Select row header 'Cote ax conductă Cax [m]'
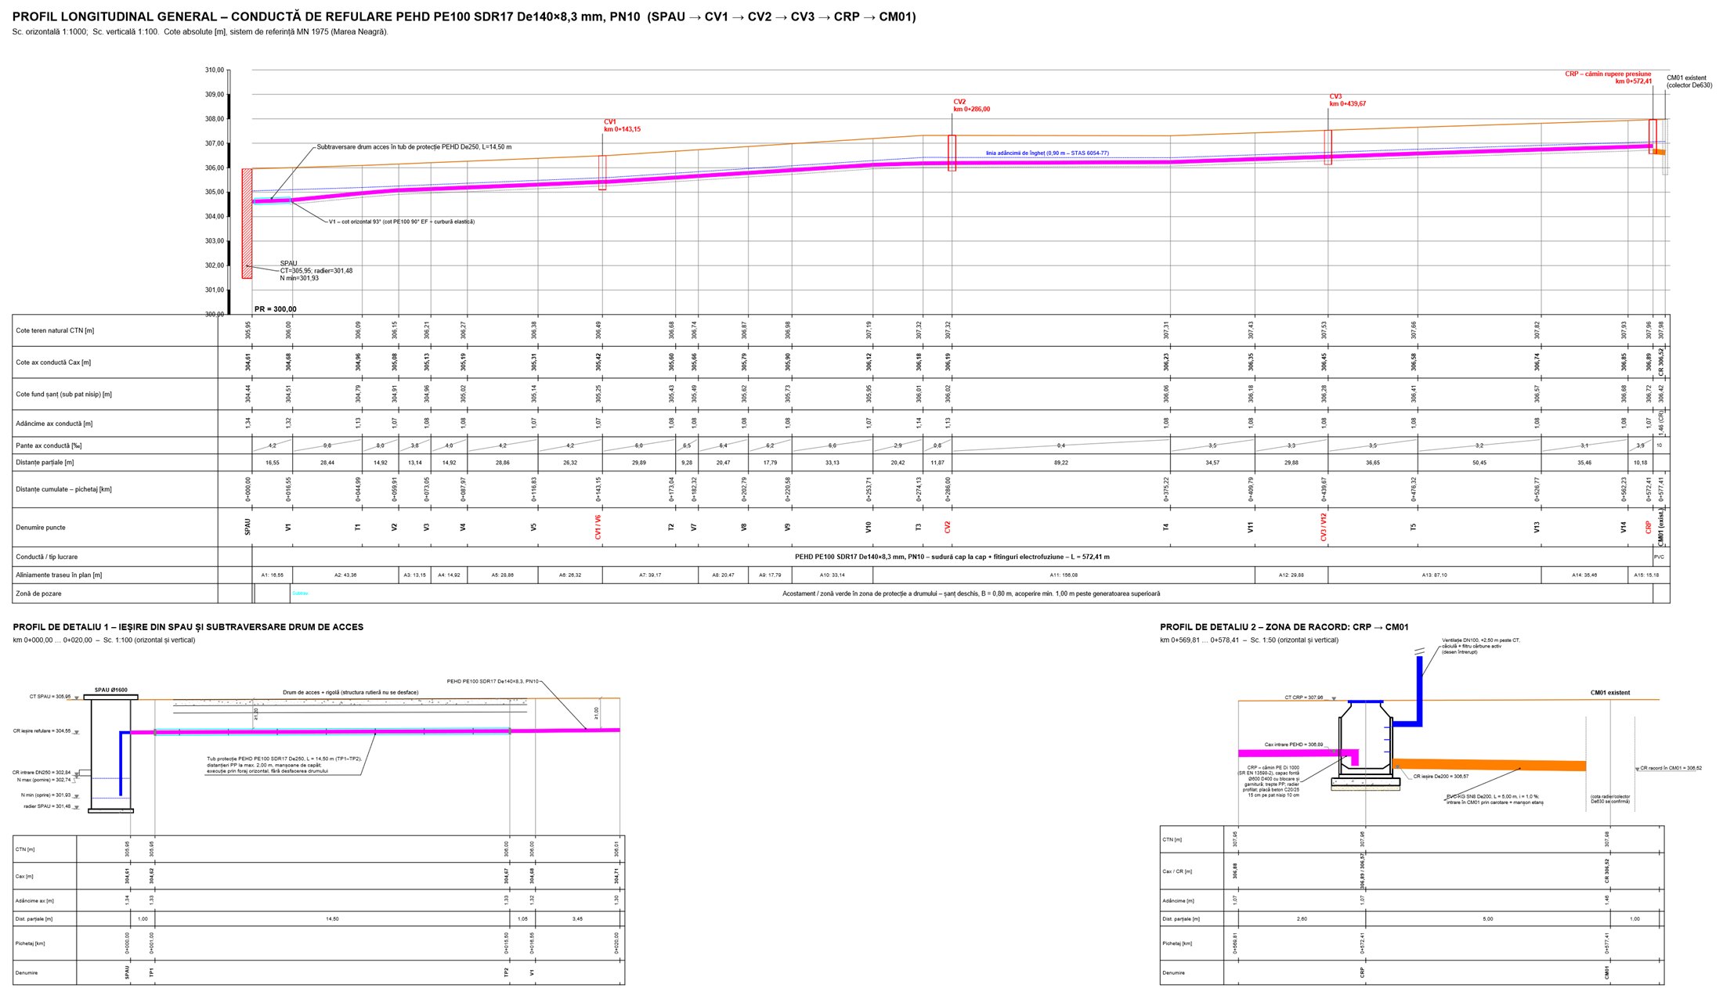 tap(53, 362)
